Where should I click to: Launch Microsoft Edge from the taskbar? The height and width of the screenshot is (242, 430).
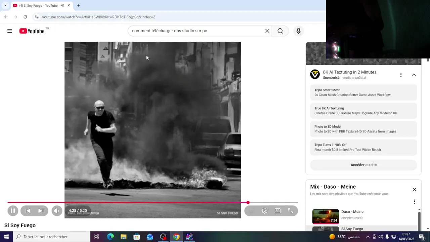[110, 237]
